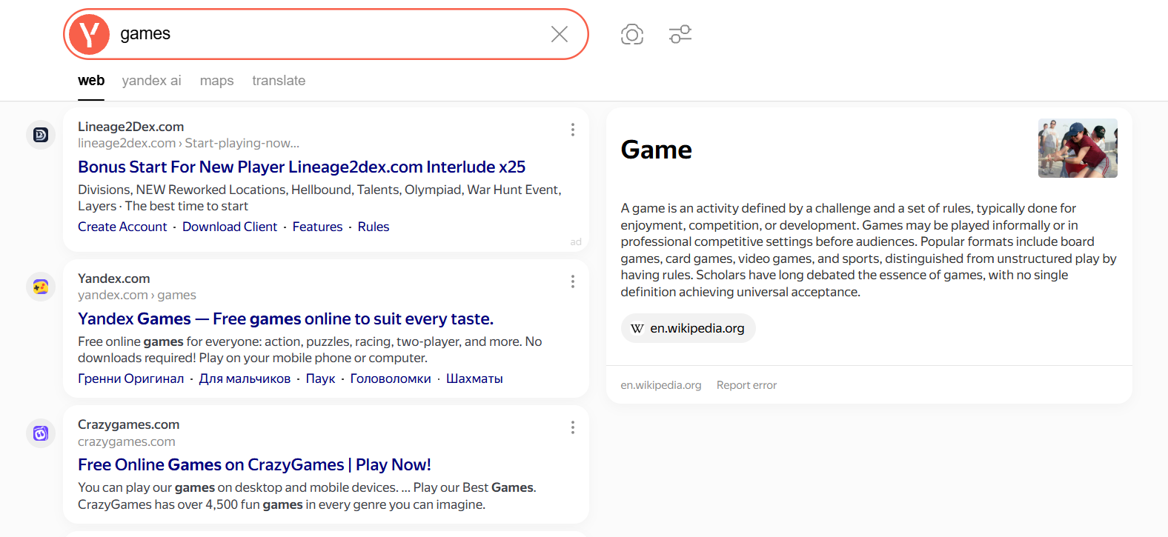Open the 'Головоломки' sitelink

click(391, 378)
